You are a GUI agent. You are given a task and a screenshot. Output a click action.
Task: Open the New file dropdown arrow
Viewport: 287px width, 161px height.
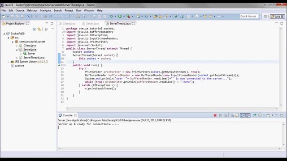pos(8,17)
